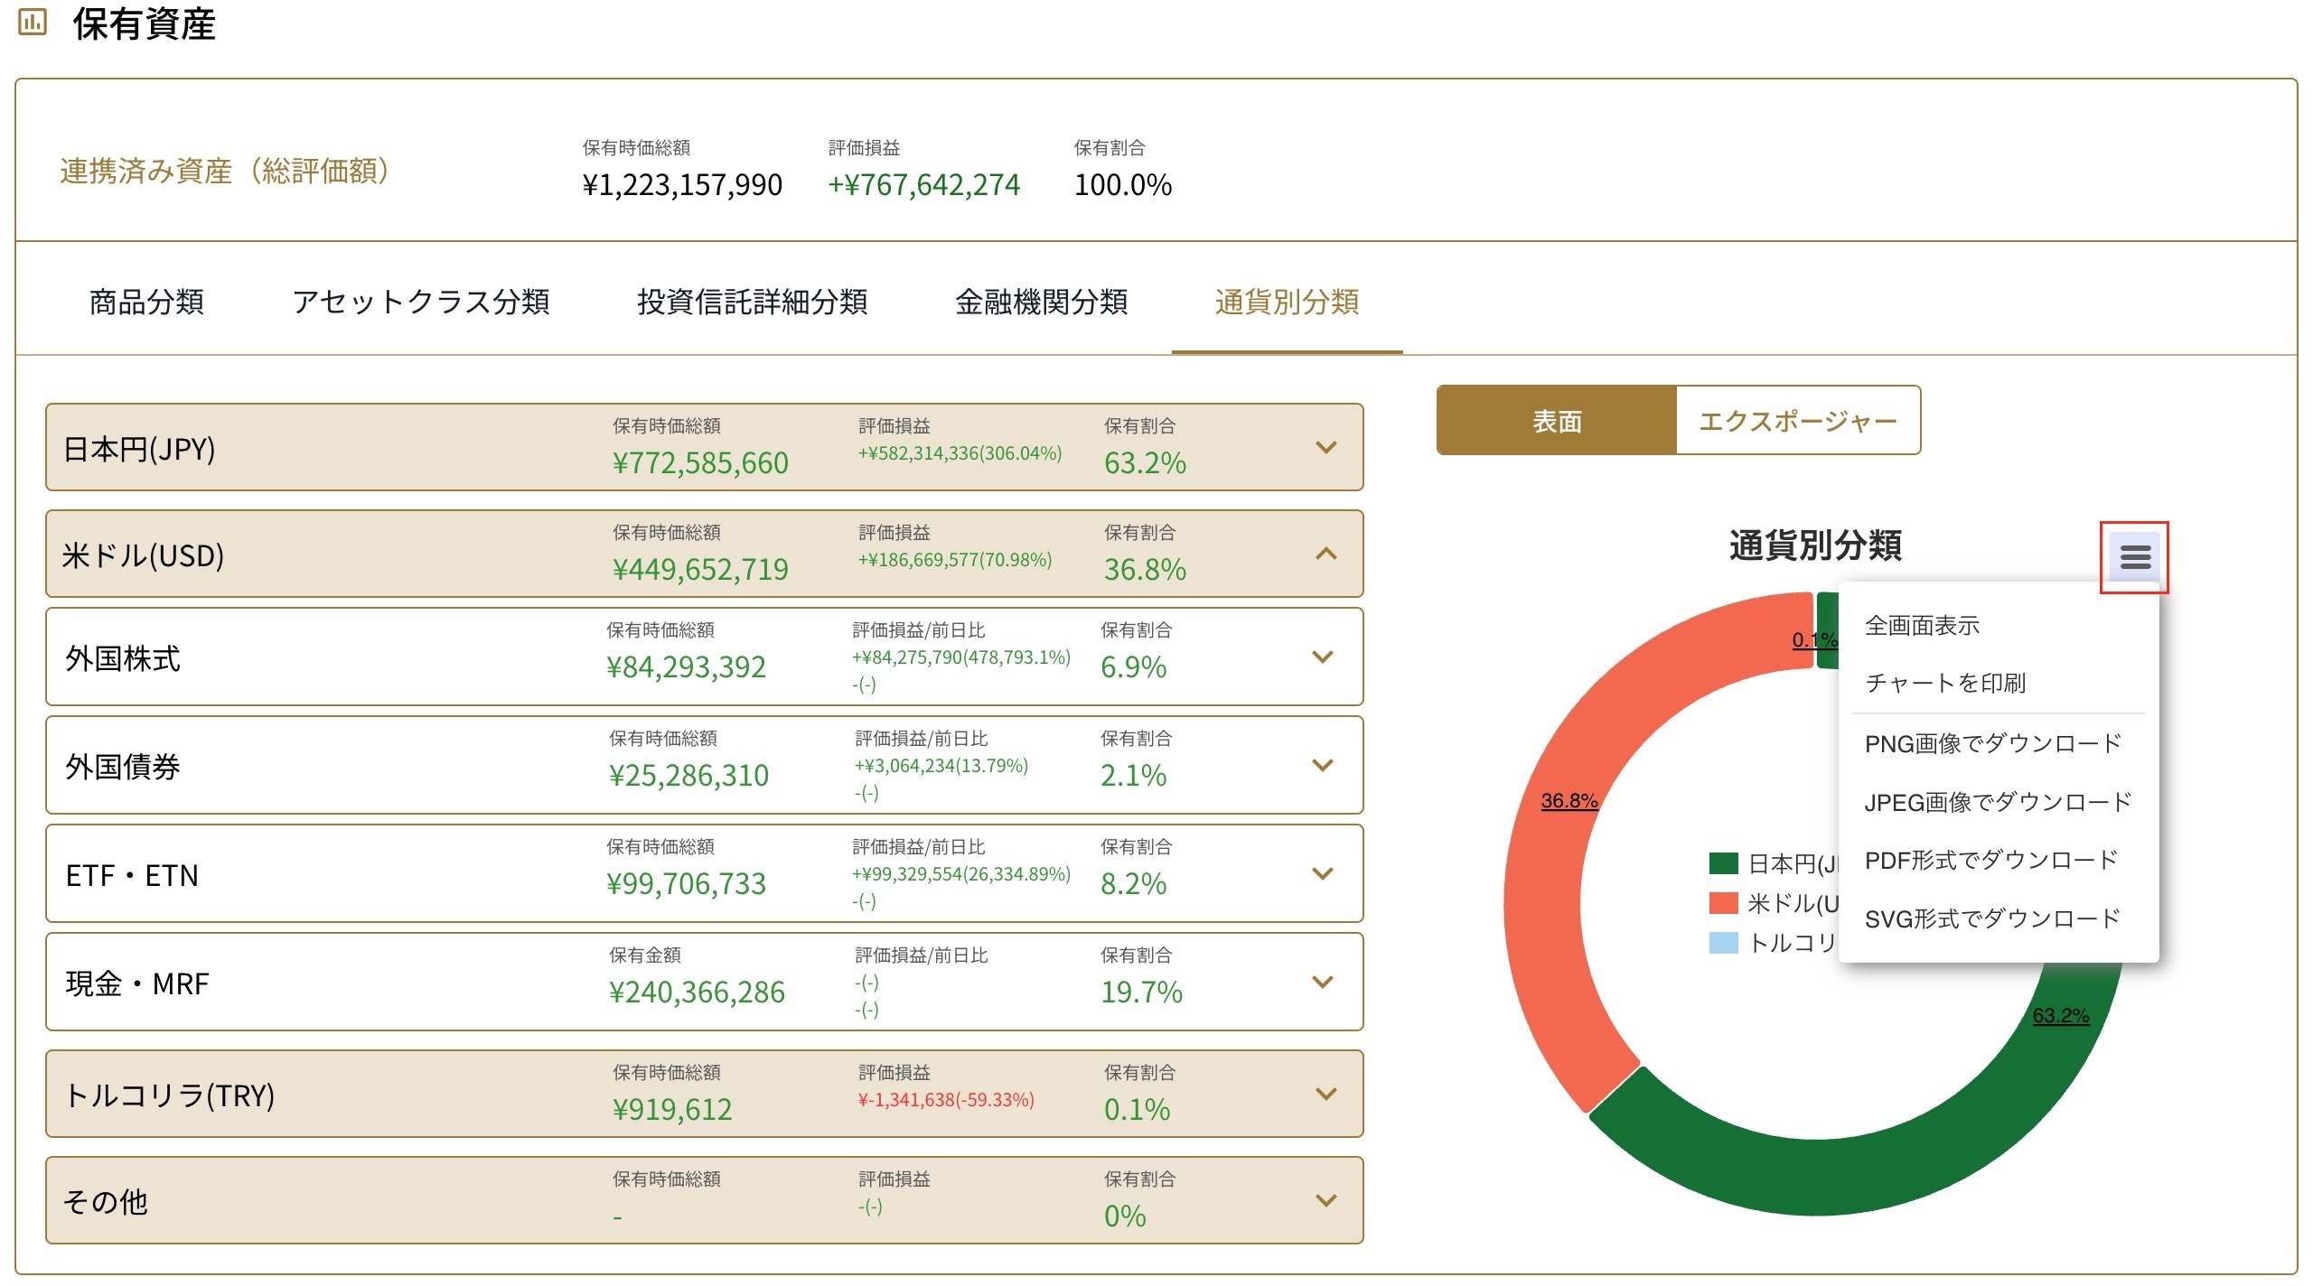Click the green 日本円 legend marker
This screenshot has height=1286, width=2313.
[1724, 863]
